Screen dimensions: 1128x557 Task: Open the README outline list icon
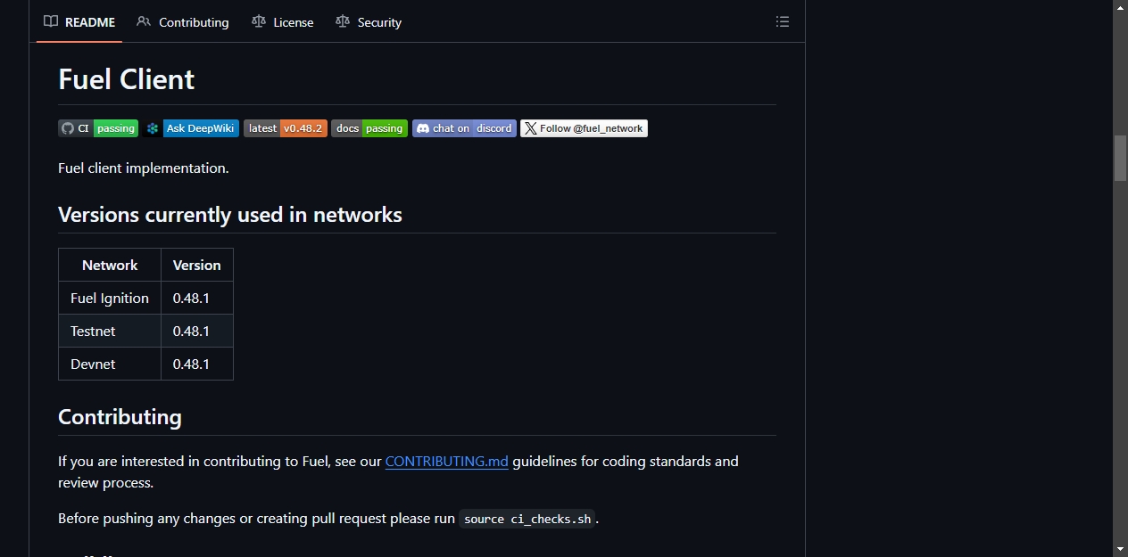(x=783, y=21)
